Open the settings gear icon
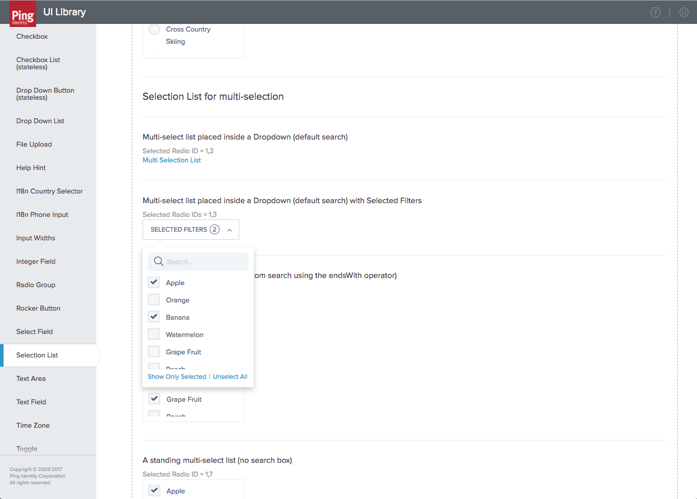This screenshot has width=697, height=499. pos(684,12)
